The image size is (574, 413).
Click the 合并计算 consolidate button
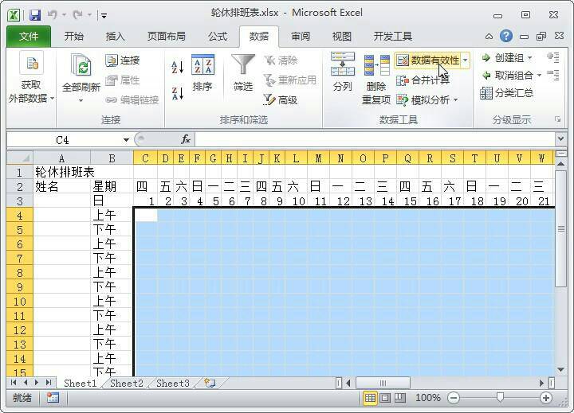click(423, 80)
